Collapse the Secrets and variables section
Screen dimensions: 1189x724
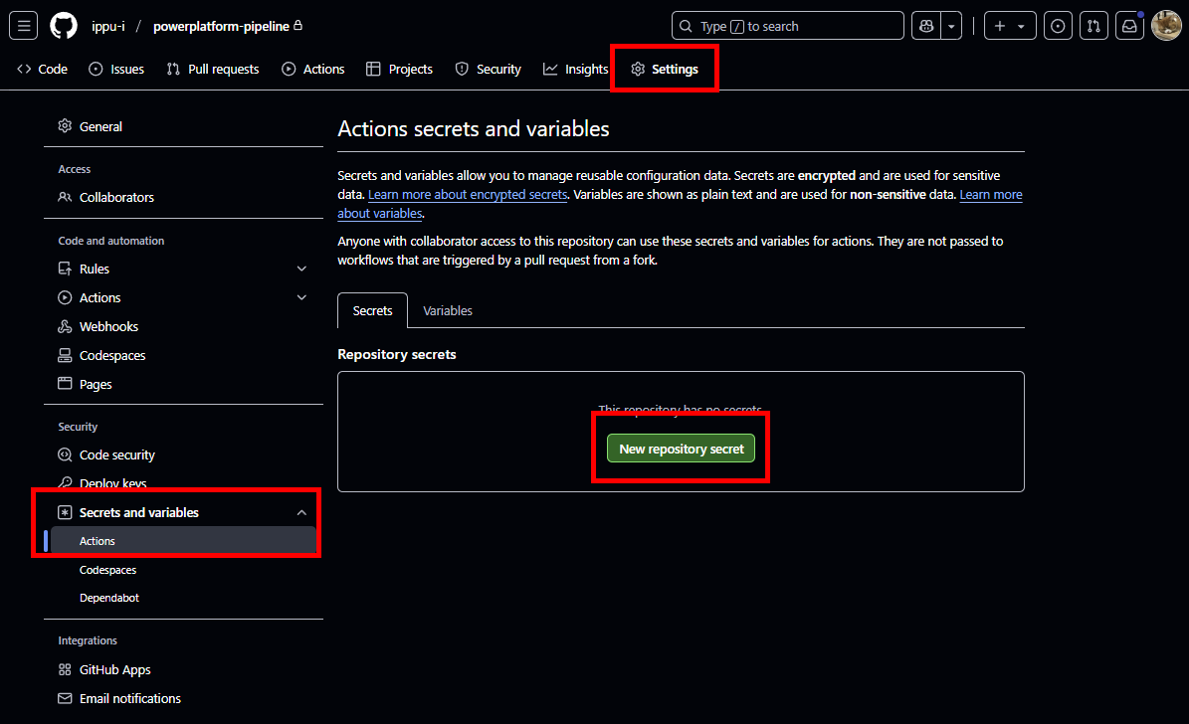pyautogui.click(x=301, y=511)
